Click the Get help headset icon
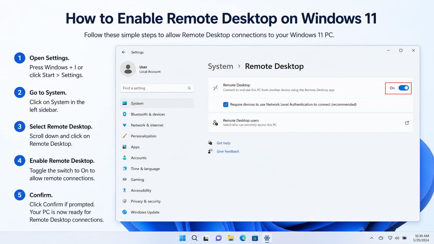The height and width of the screenshot is (244, 434). point(210,143)
